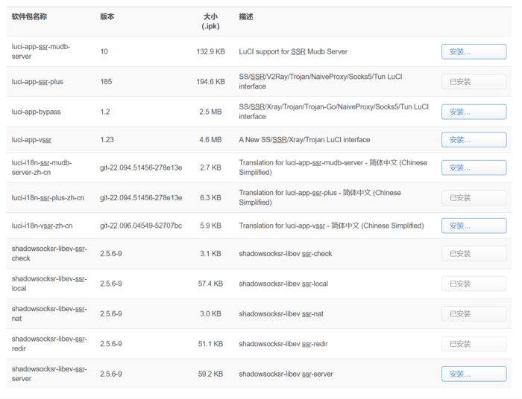Click the 大小 (.ipk) column header
This screenshot has width=522, height=399.
210,21
